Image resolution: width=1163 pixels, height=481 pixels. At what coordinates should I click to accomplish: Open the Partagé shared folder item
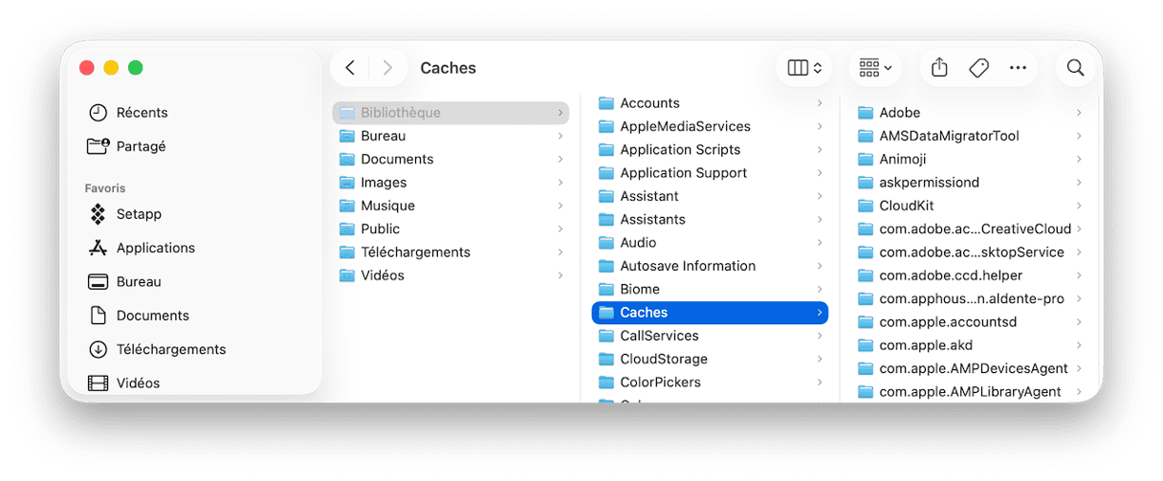(x=141, y=146)
